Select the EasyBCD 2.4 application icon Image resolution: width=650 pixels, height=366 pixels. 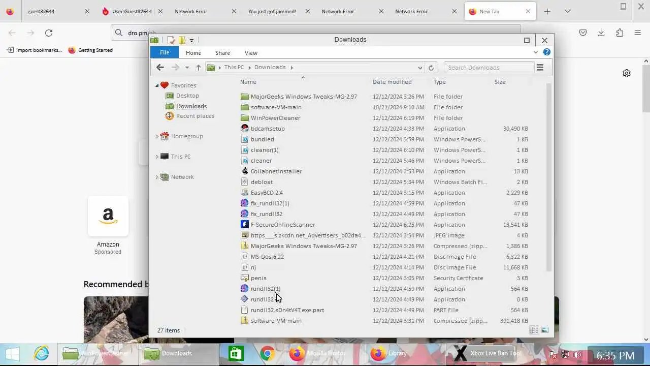pos(245,193)
